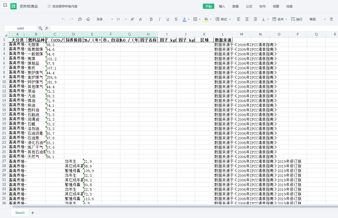Open the fill color dropdown arrow
The width and height of the screenshot is (338, 218).
[211, 19]
